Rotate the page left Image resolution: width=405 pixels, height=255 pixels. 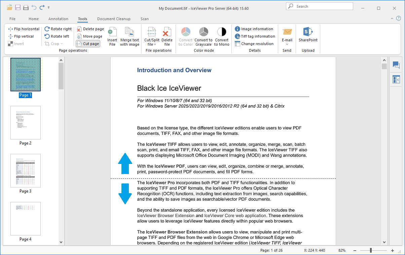tap(57, 36)
